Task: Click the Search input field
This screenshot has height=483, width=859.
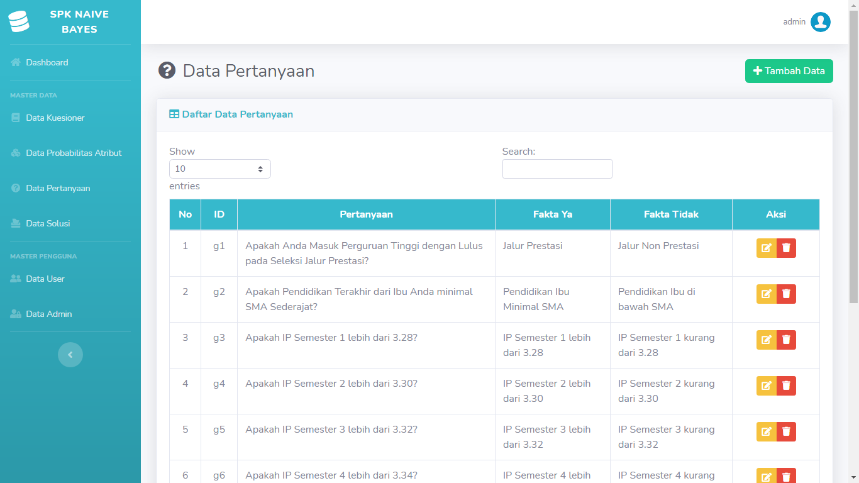Action: click(557, 169)
